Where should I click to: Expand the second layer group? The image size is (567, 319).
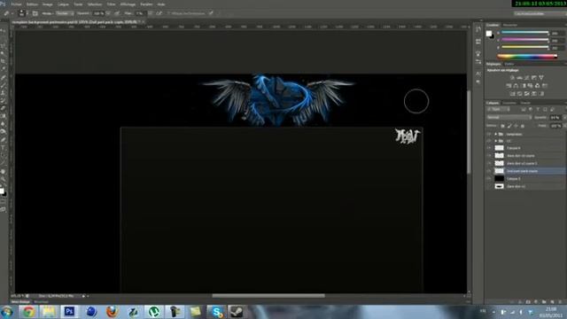pos(496,141)
